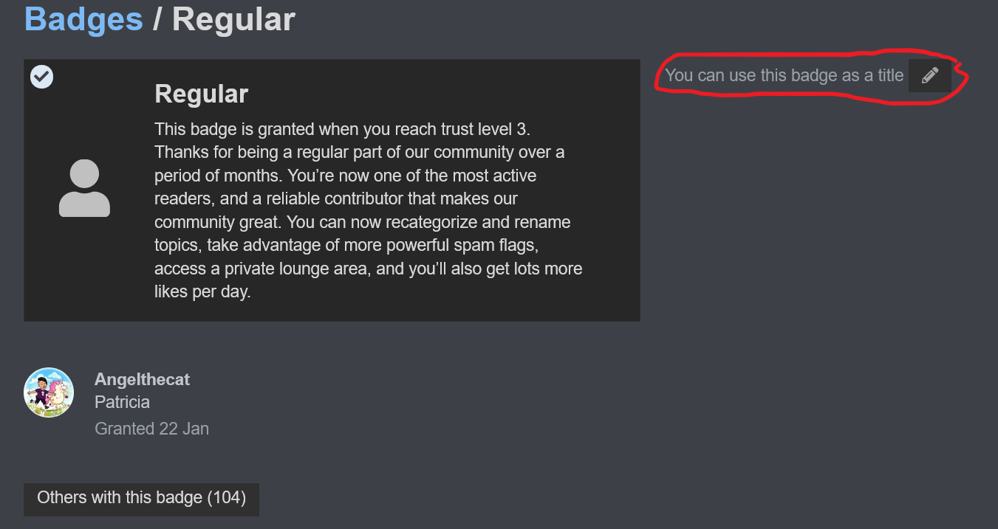Click the slash separator after Badges
Viewport: 998px width, 529px height.
click(157, 19)
